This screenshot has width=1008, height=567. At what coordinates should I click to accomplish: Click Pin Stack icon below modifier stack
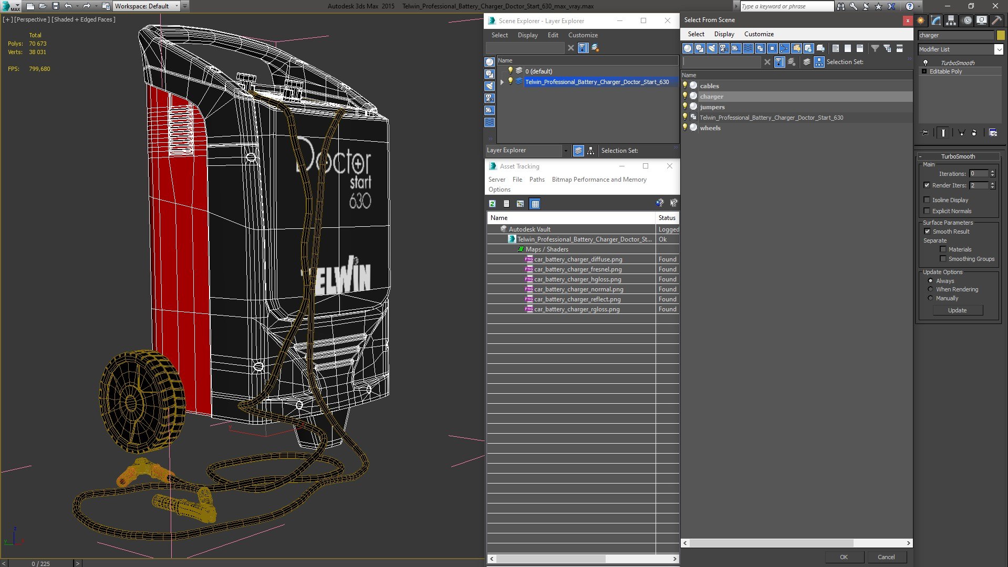(926, 133)
